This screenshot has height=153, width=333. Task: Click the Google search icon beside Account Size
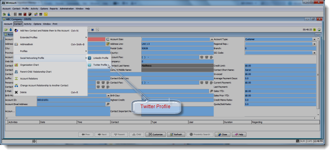pos(108,39)
